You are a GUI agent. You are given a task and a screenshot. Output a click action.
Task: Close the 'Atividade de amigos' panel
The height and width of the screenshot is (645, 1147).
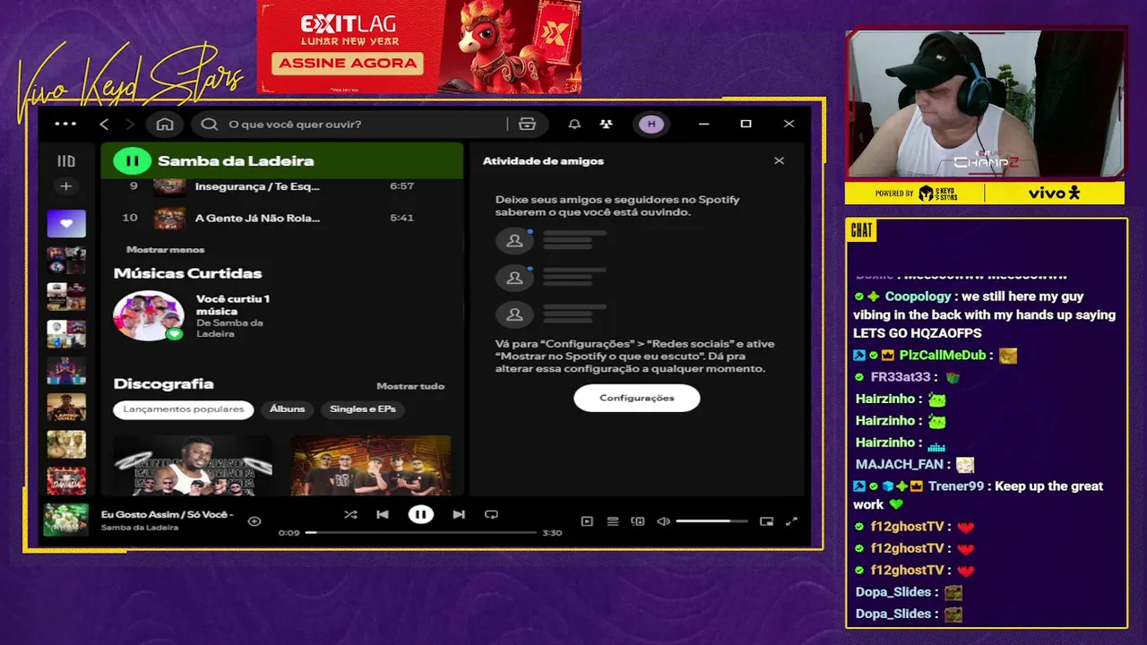click(779, 161)
